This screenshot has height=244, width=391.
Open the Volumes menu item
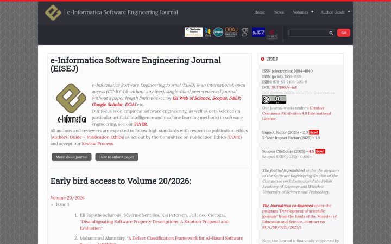(x=300, y=12)
